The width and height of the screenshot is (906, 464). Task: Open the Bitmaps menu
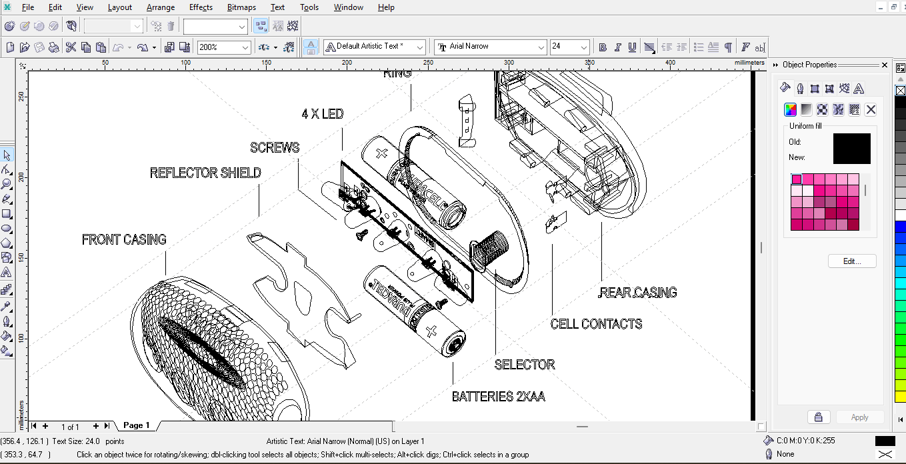tap(241, 7)
